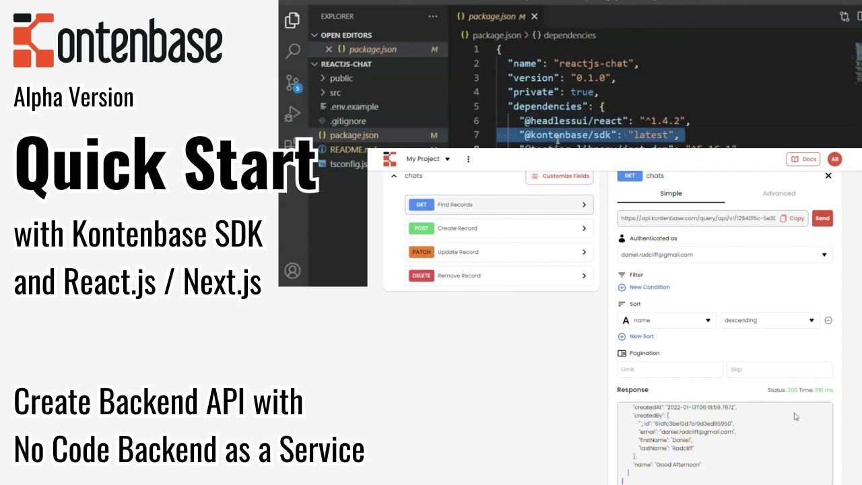Open the VS Code Explorer view icon

click(292, 20)
